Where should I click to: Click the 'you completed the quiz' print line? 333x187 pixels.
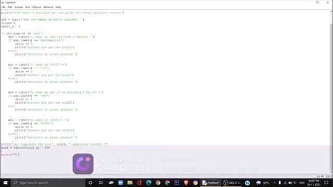(55, 144)
